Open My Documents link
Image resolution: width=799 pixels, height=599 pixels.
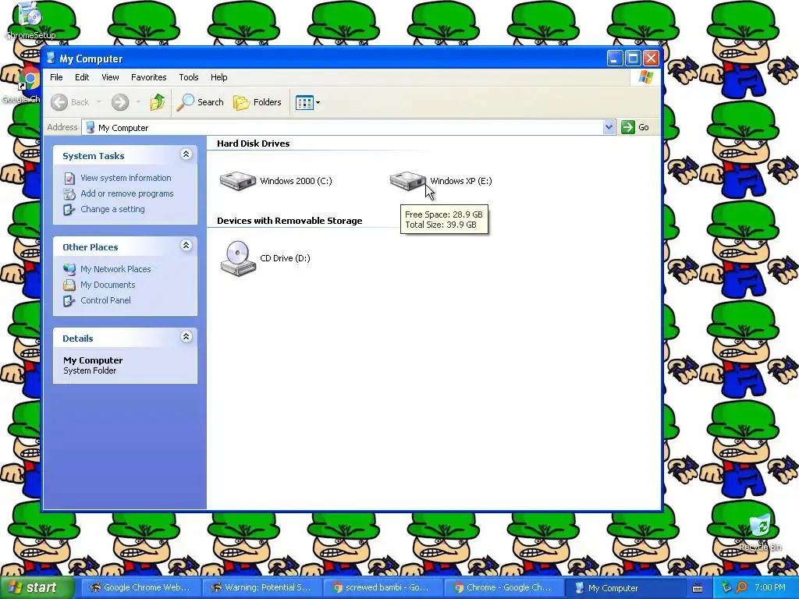coord(108,285)
